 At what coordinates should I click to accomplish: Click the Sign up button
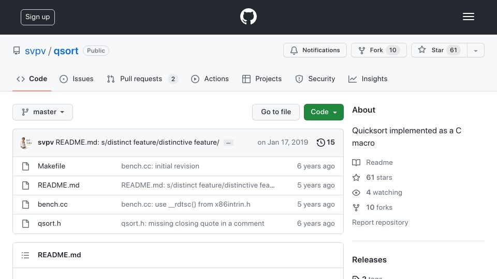coord(38,17)
